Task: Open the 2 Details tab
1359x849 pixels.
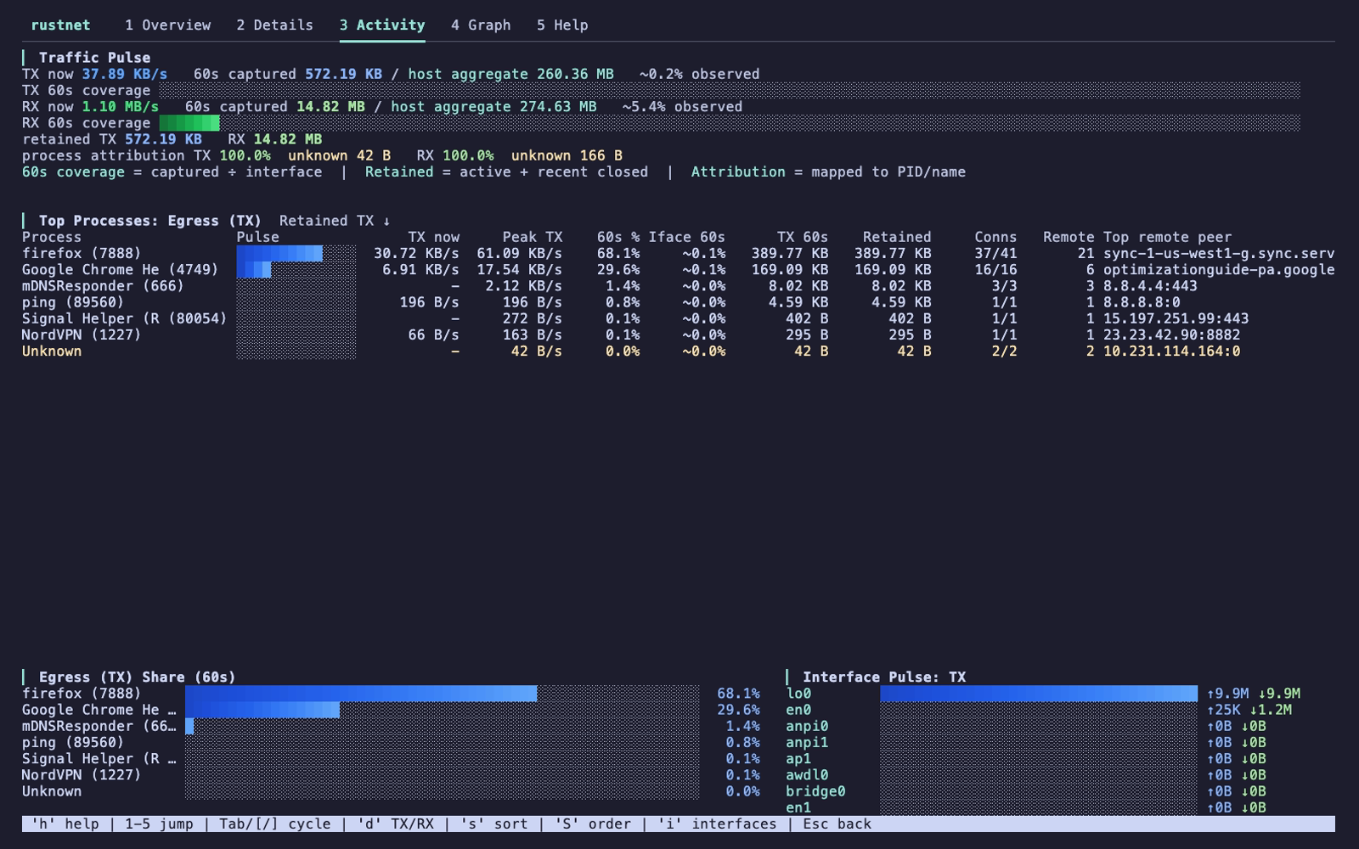Action: click(274, 25)
